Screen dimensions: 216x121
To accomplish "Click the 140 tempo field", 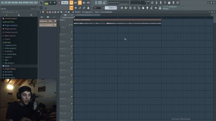I will (x=64, y=3).
